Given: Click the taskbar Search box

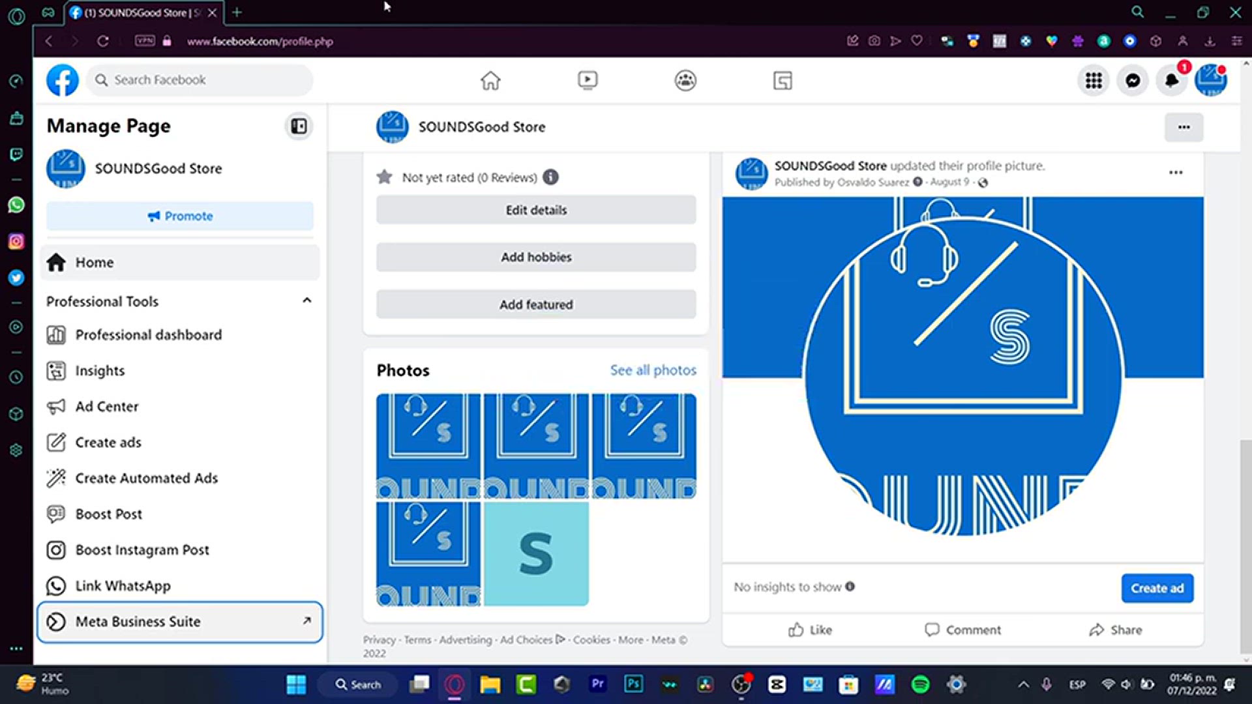Looking at the screenshot, I should pos(358,684).
